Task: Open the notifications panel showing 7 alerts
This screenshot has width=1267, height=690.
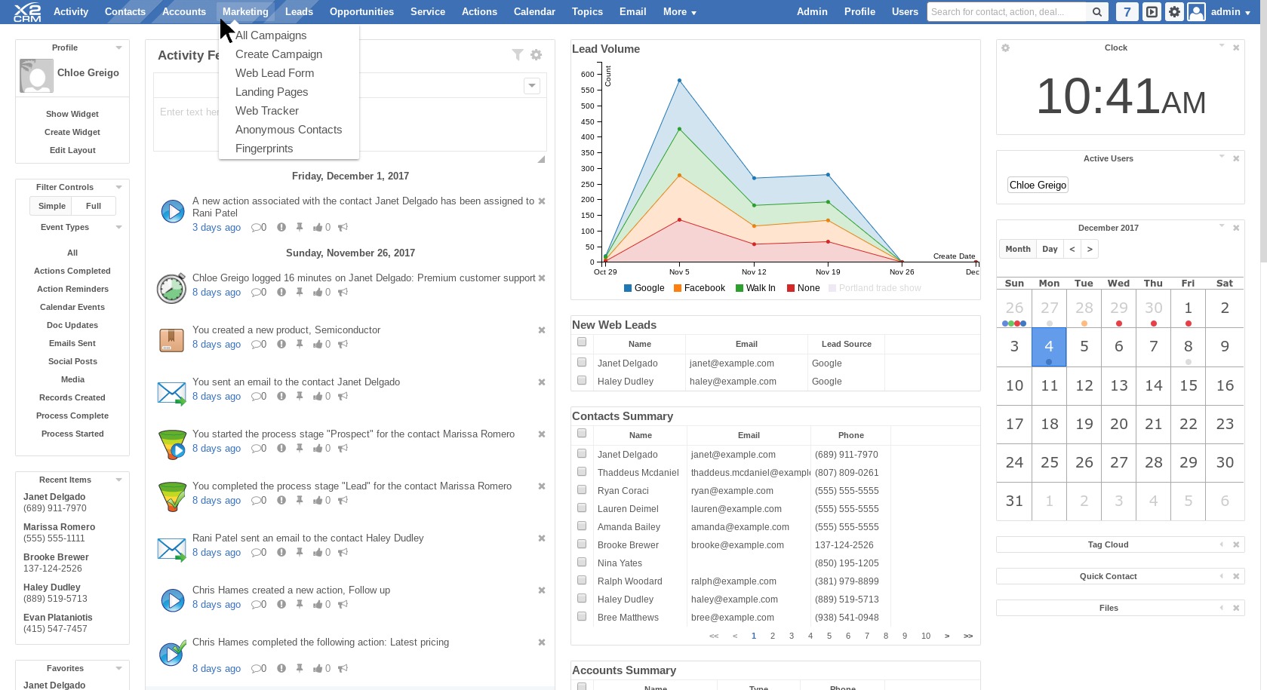Action: pyautogui.click(x=1127, y=11)
